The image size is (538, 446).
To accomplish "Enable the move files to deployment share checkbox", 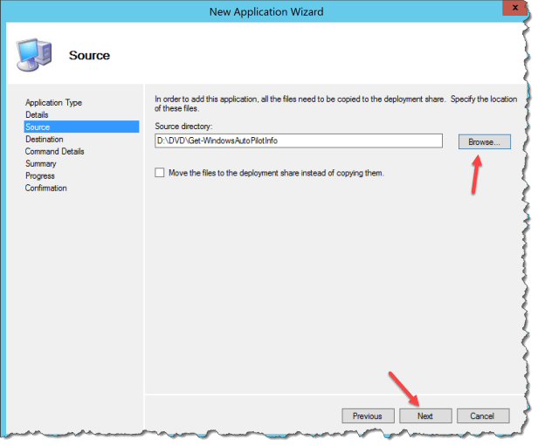I will coord(159,173).
